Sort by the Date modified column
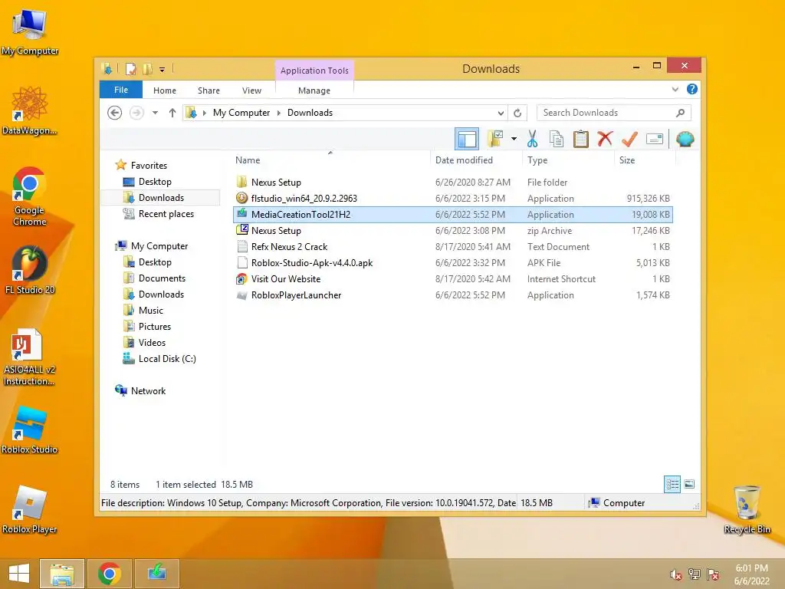The height and width of the screenshot is (589, 785). [476, 160]
